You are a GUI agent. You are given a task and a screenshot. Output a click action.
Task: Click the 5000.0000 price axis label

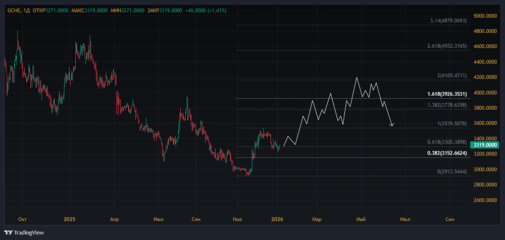tap(485, 16)
